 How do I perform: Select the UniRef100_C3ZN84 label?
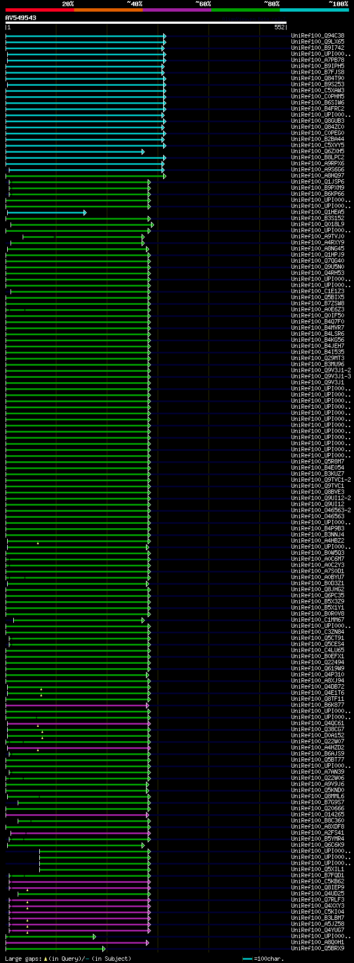(x=317, y=632)
